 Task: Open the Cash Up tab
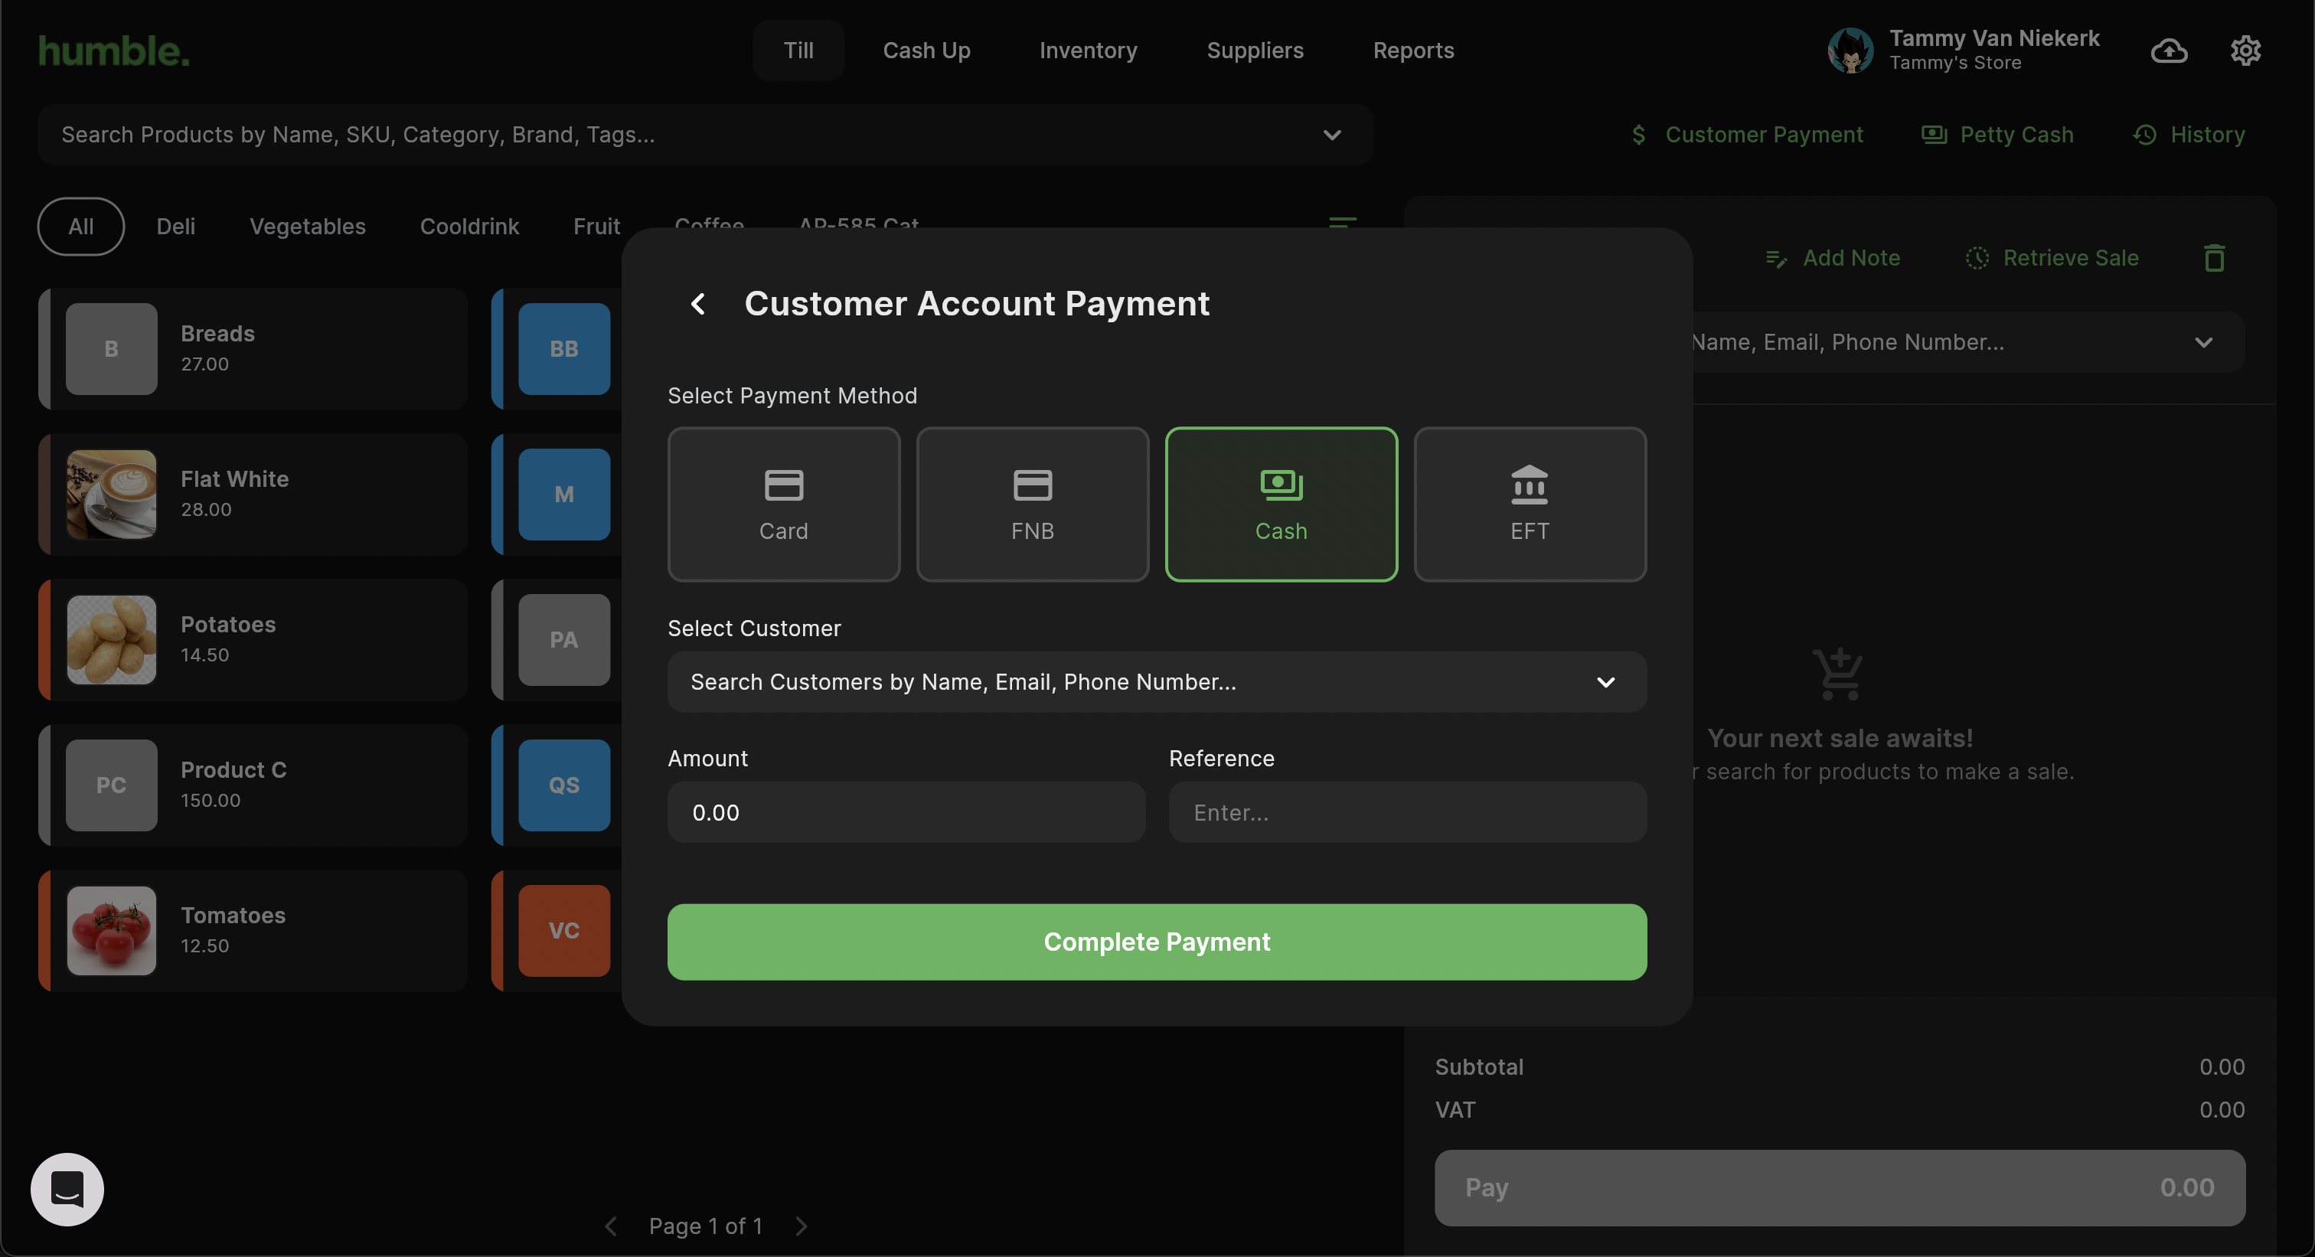[x=926, y=51]
